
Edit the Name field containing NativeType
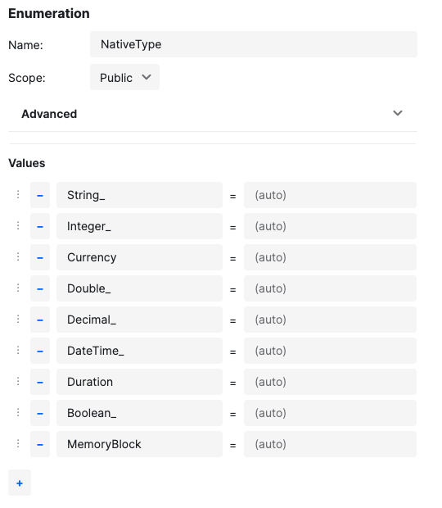[254, 44]
